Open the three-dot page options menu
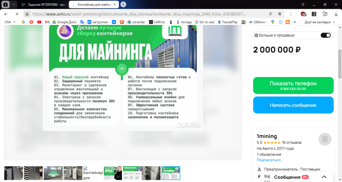Image resolution: width=342 pixels, height=182 pixels. (290, 14)
